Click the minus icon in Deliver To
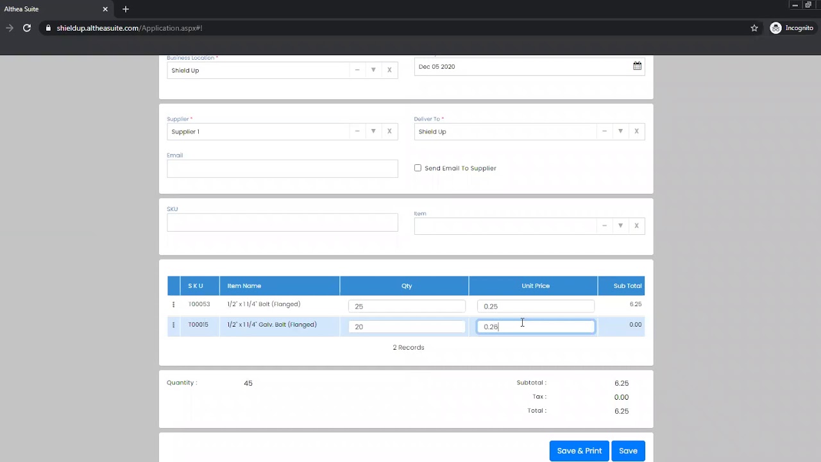Viewport: 821px width, 462px height. [x=604, y=131]
